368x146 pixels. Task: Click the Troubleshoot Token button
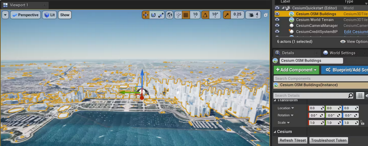tap(329, 140)
